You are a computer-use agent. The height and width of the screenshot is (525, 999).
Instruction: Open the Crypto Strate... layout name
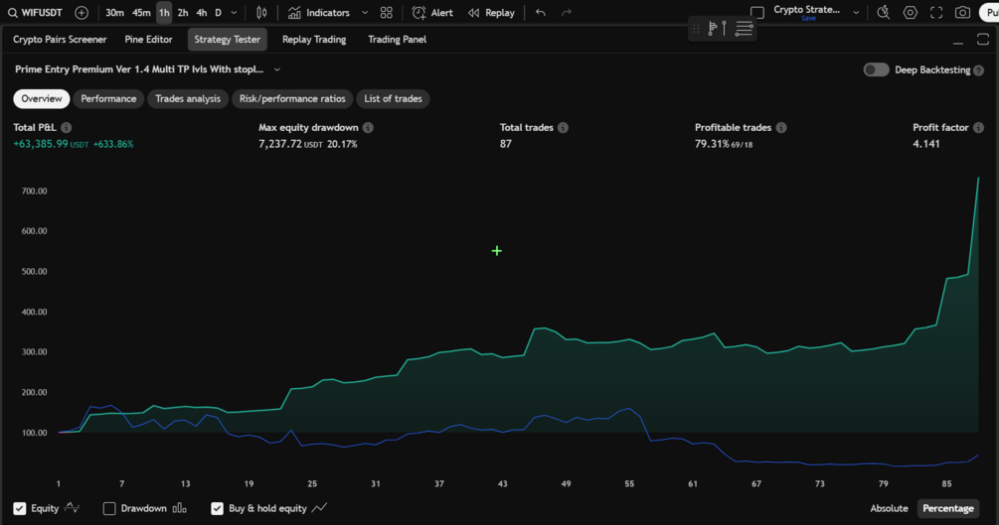pos(806,12)
